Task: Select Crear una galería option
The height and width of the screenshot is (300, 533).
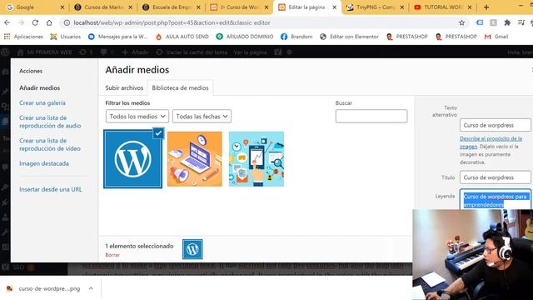Action: [42, 102]
